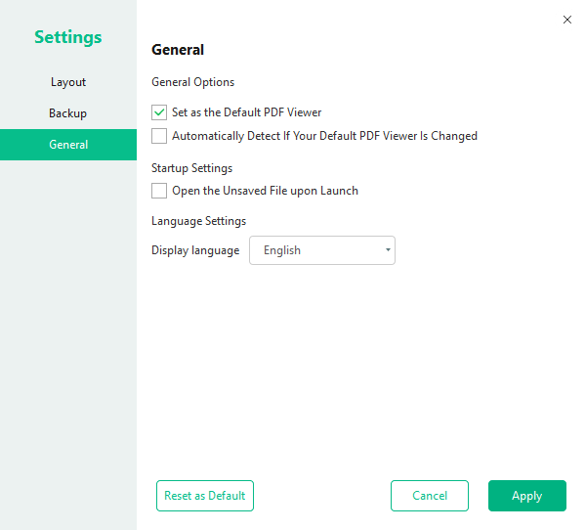
Task: Apply the settings changes
Action: [x=527, y=496]
